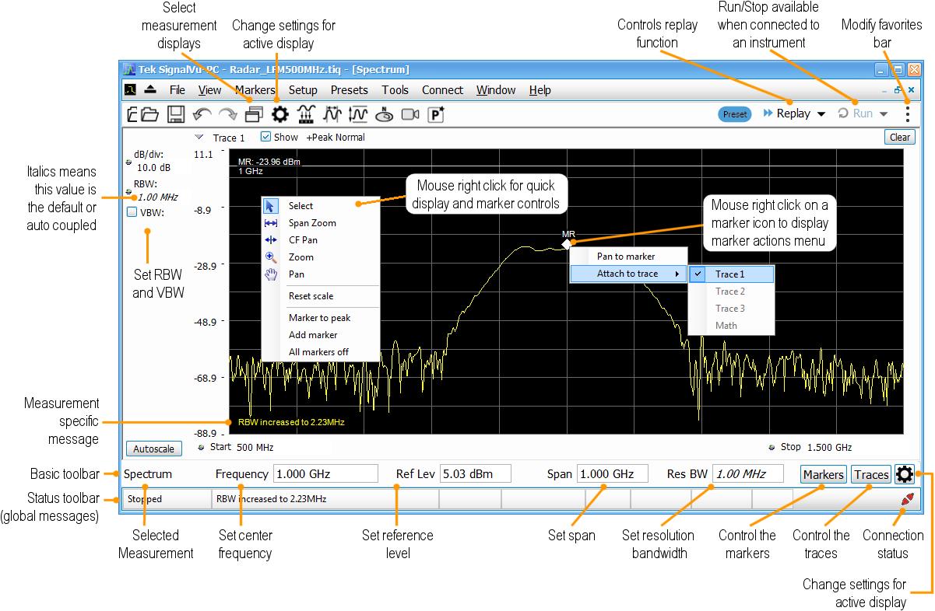935x611 pixels.
Task: Click the waveform with horizontal arrows toolbar icon
Action: pos(332,114)
